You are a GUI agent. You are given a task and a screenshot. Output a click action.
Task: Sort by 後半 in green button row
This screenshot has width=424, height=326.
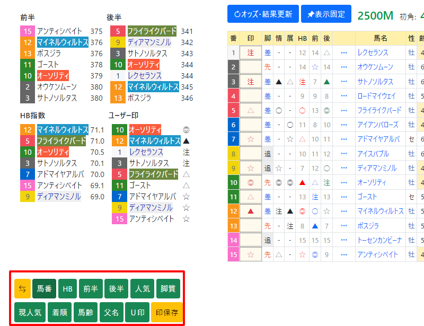pyautogui.click(x=116, y=289)
